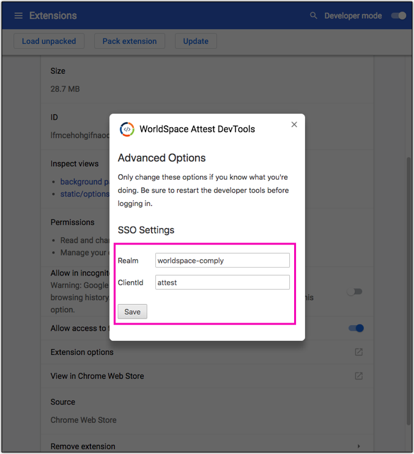Click the Realm input field
414x454 pixels.
[x=223, y=260]
